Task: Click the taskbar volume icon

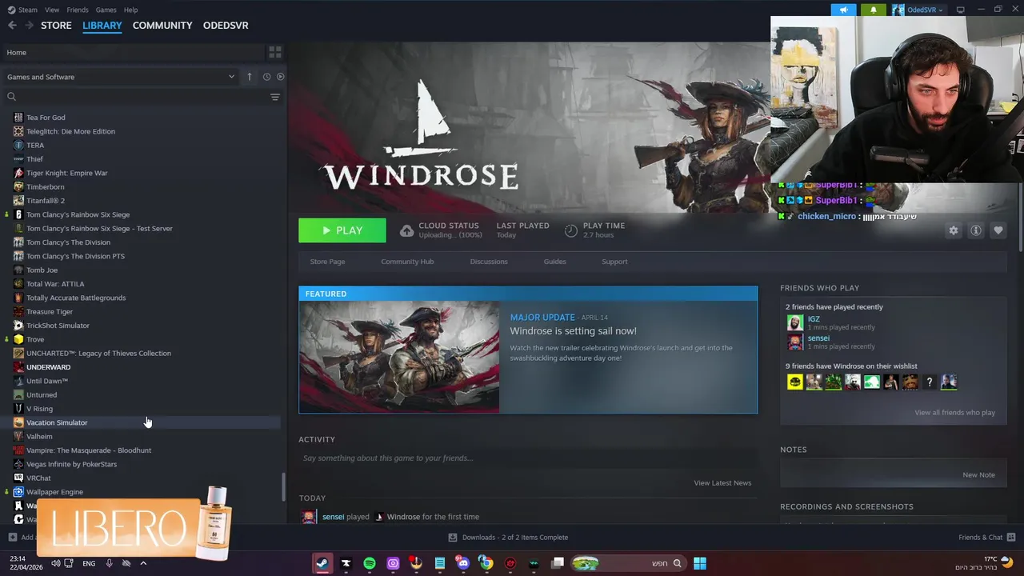Action: (x=55, y=563)
